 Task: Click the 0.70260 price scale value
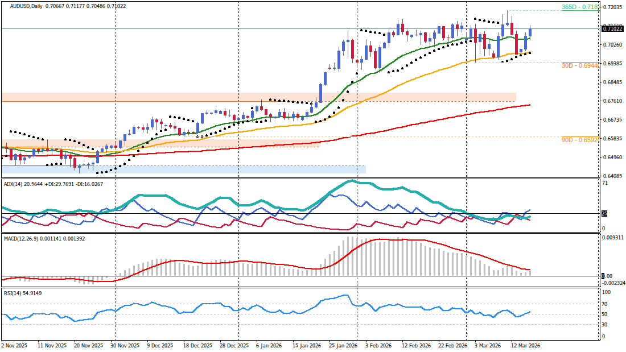[612, 45]
